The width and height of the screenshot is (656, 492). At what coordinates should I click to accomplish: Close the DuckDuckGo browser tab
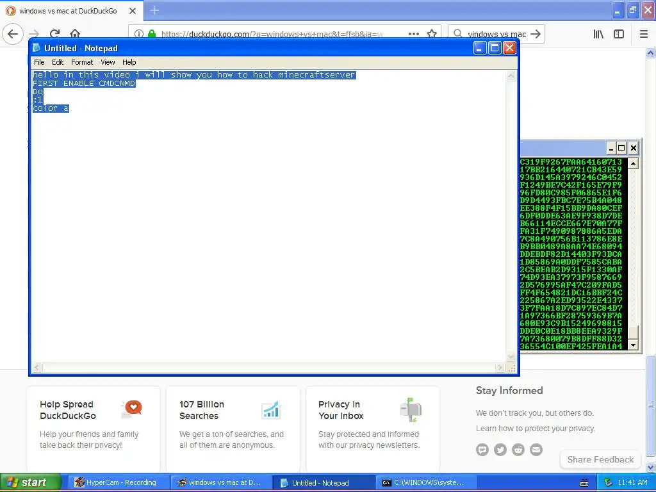click(133, 11)
